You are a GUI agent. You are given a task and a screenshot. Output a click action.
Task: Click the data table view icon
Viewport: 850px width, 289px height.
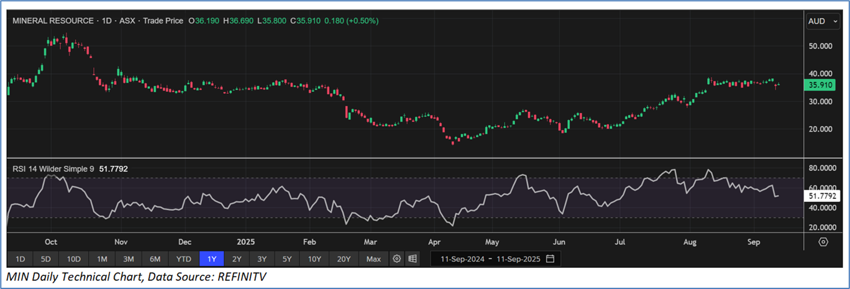point(411,259)
